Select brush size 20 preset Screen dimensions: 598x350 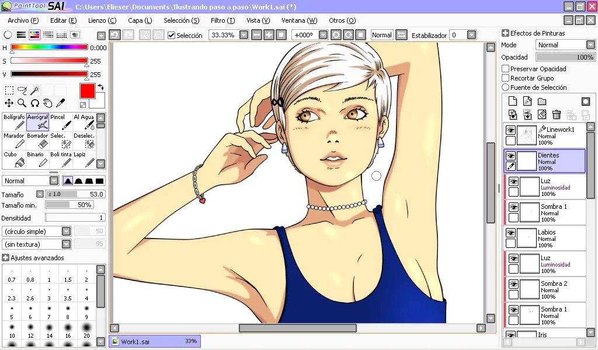86,330
